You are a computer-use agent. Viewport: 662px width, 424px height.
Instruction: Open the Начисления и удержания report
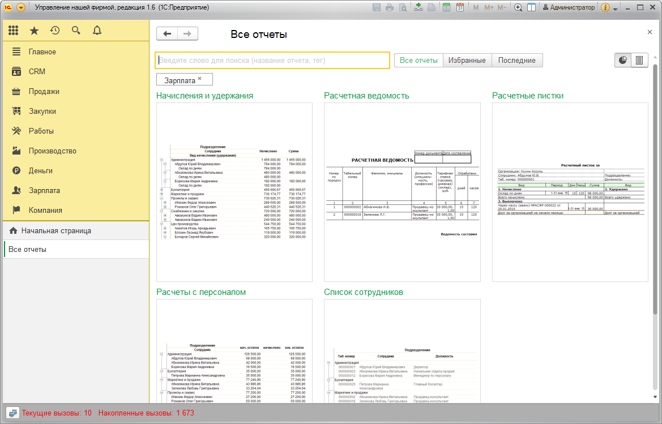click(205, 96)
